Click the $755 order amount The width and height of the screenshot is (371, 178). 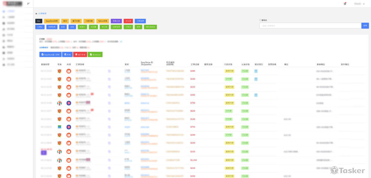(x=193, y=127)
